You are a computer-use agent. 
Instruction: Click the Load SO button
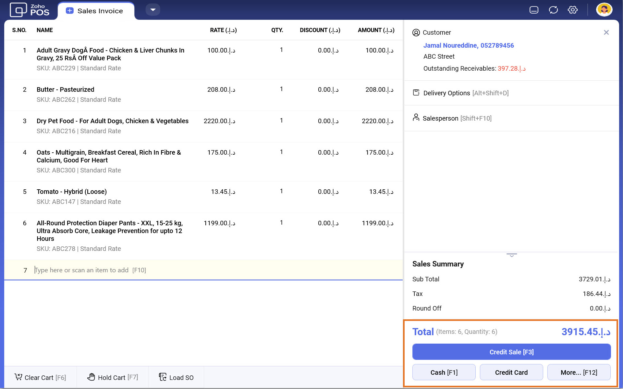pyautogui.click(x=176, y=377)
